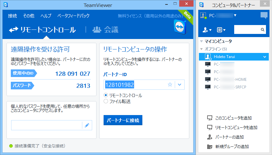272x155 pixels.
Task: Open ベータフィードバック menu
Action: coord(73,16)
